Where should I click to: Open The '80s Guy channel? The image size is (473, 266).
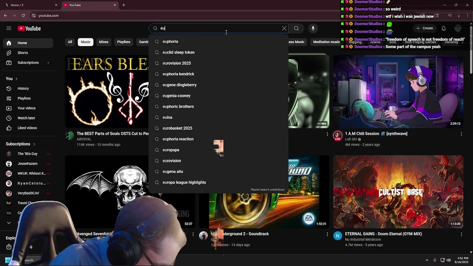28,154
